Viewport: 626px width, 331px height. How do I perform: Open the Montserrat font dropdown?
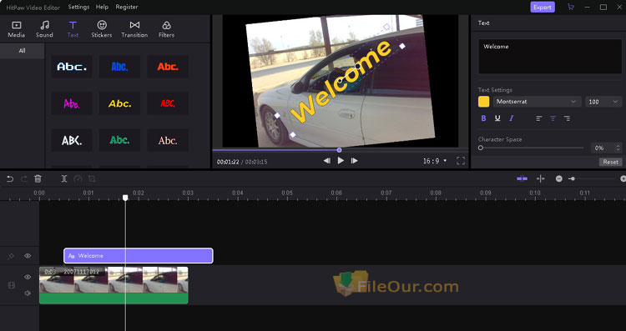[x=537, y=102]
